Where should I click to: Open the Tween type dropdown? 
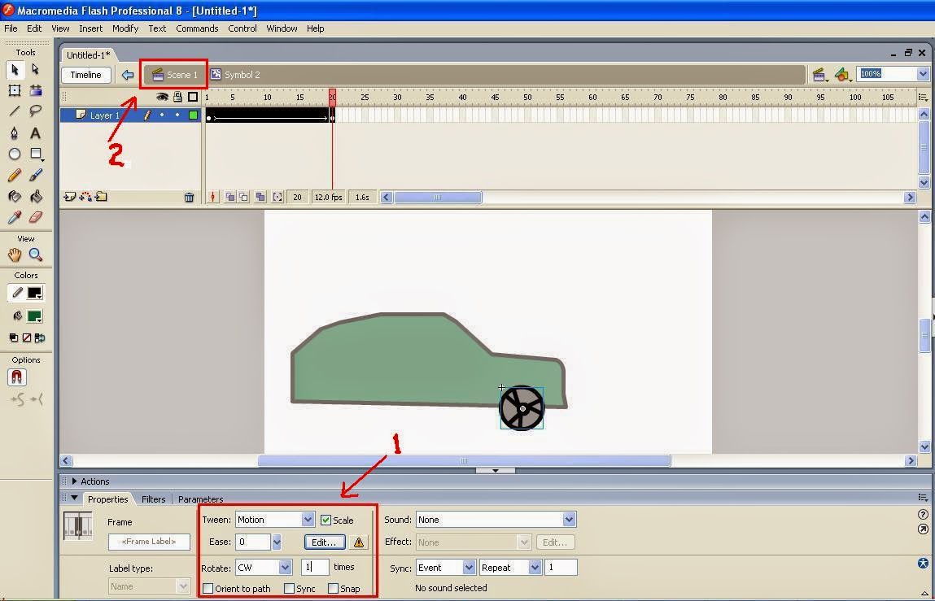click(308, 520)
